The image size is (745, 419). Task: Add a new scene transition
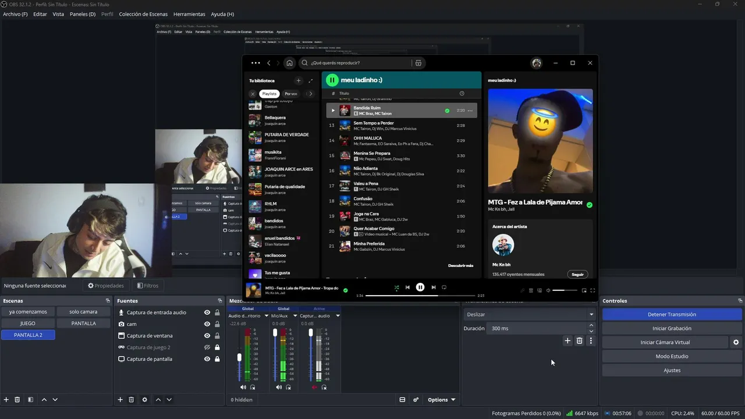(x=567, y=341)
